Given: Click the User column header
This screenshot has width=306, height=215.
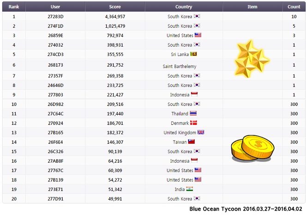Looking at the screenshot, I should click(x=55, y=6).
